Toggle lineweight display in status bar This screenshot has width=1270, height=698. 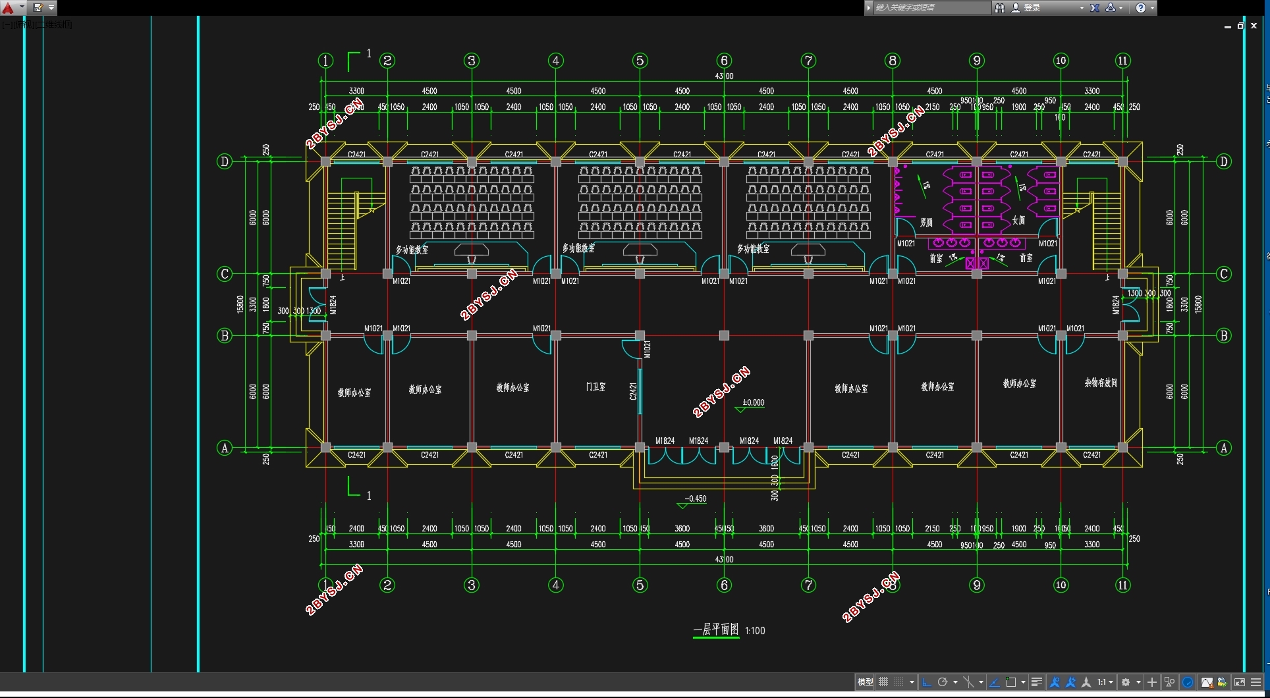coord(1037,682)
